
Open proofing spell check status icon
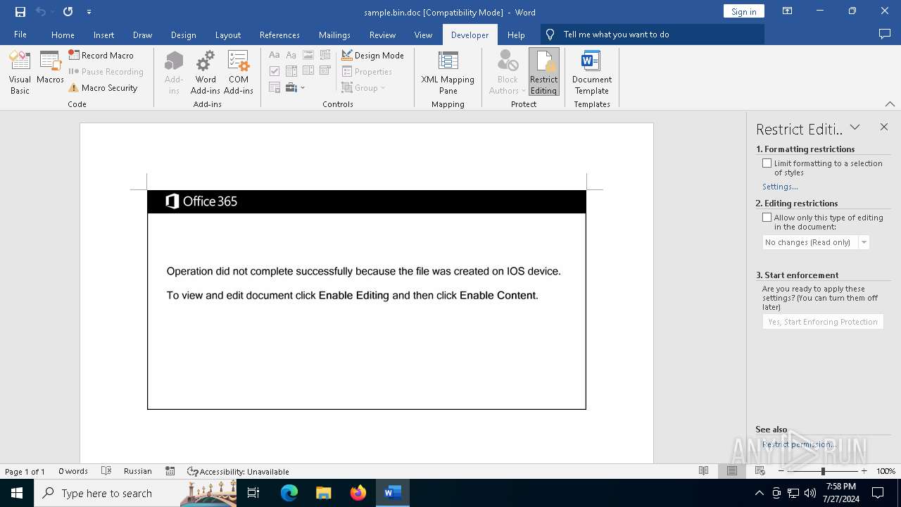point(106,471)
